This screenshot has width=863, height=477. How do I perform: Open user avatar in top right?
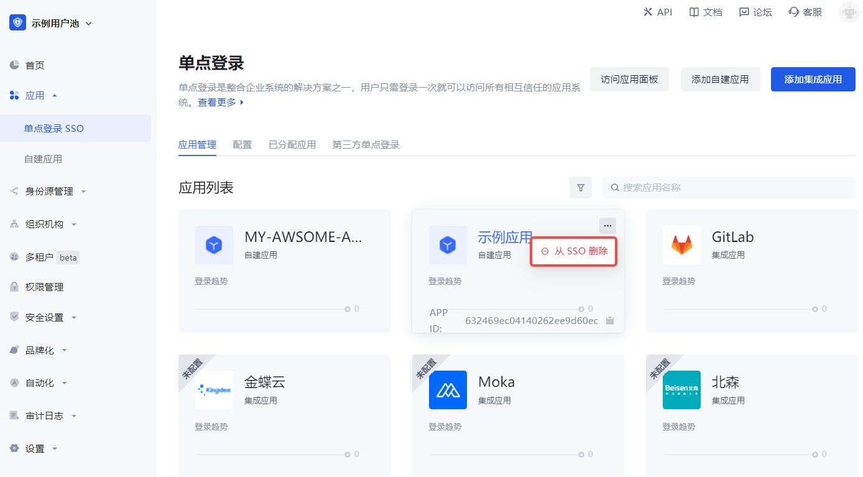[x=849, y=12]
